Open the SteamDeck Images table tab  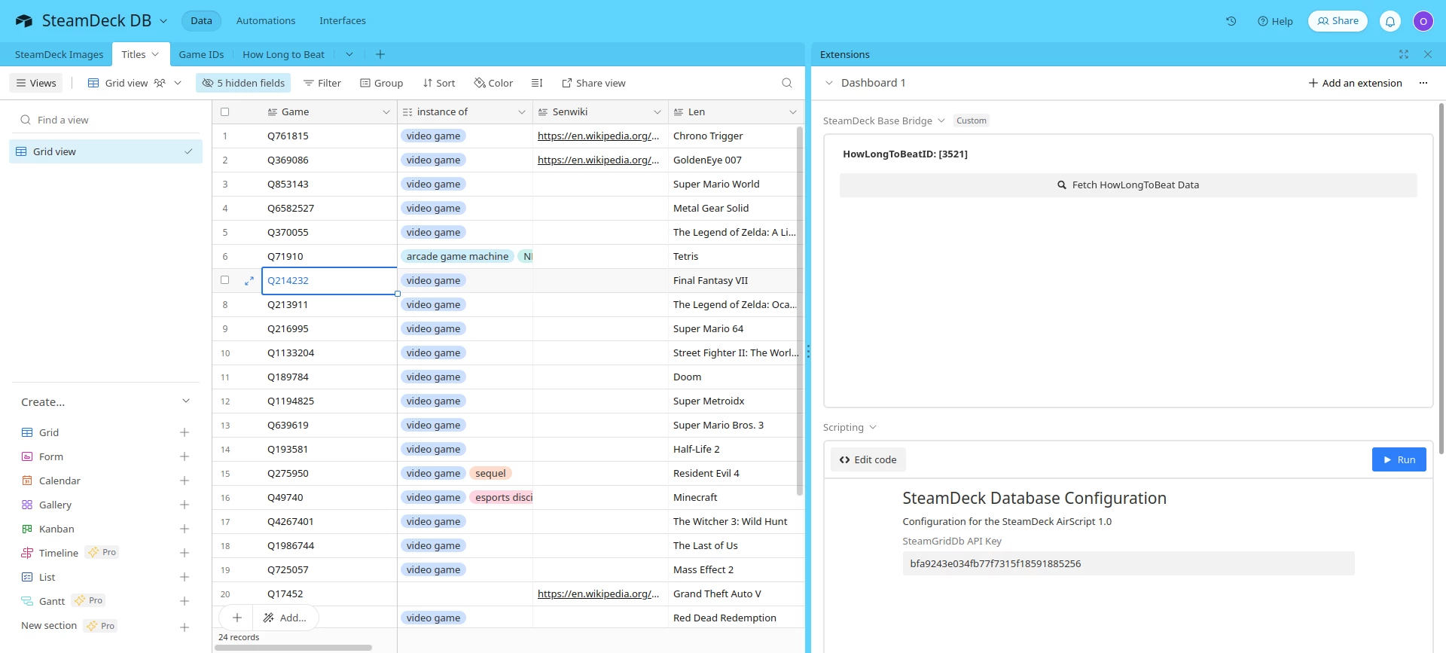(59, 54)
